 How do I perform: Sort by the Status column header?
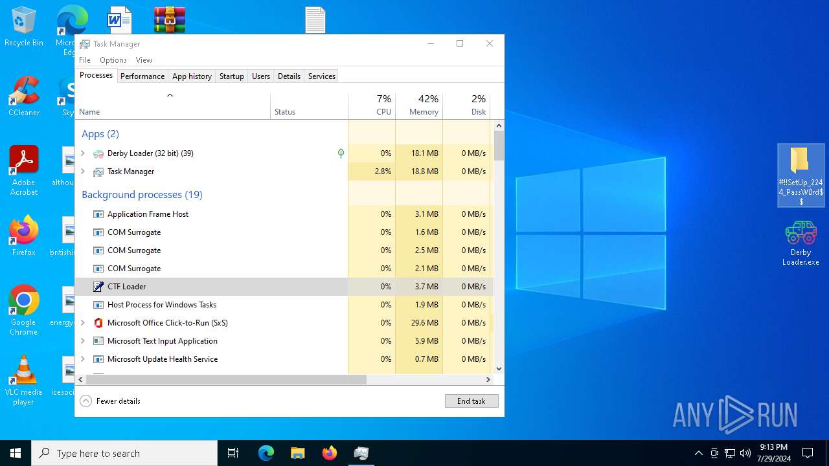309,106
